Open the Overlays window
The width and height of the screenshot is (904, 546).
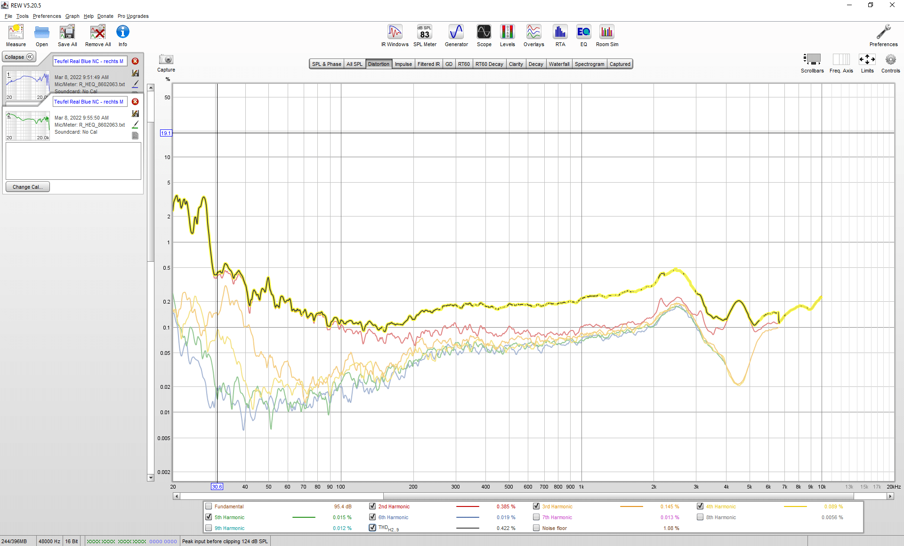[534, 35]
